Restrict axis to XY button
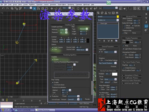The height and width of the screenshot is (112, 149). (146, 26)
